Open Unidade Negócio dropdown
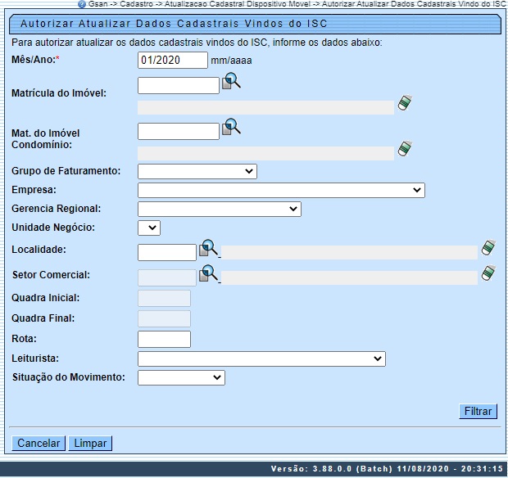 point(149,228)
